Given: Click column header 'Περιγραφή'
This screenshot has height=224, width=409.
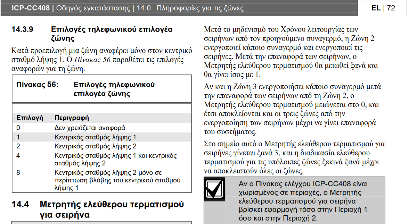Looking at the screenshot, I should click(72, 118).
